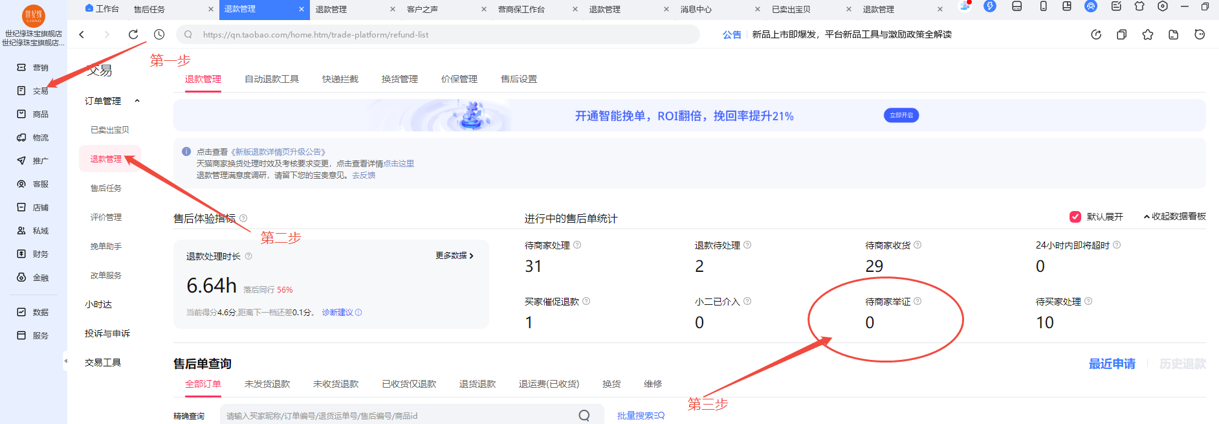Image resolution: width=1219 pixels, height=424 pixels.
Task: Switch to 自动退款工具 tab
Action: [x=271, y=79]
